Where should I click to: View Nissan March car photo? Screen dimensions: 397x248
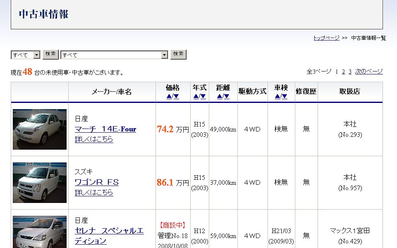(x=40, y=129)
